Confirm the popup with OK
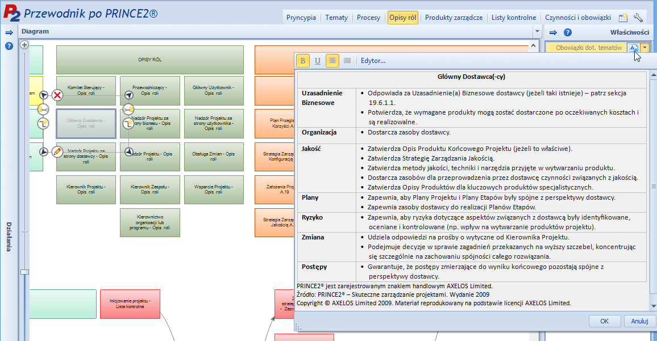 [604, 321]
